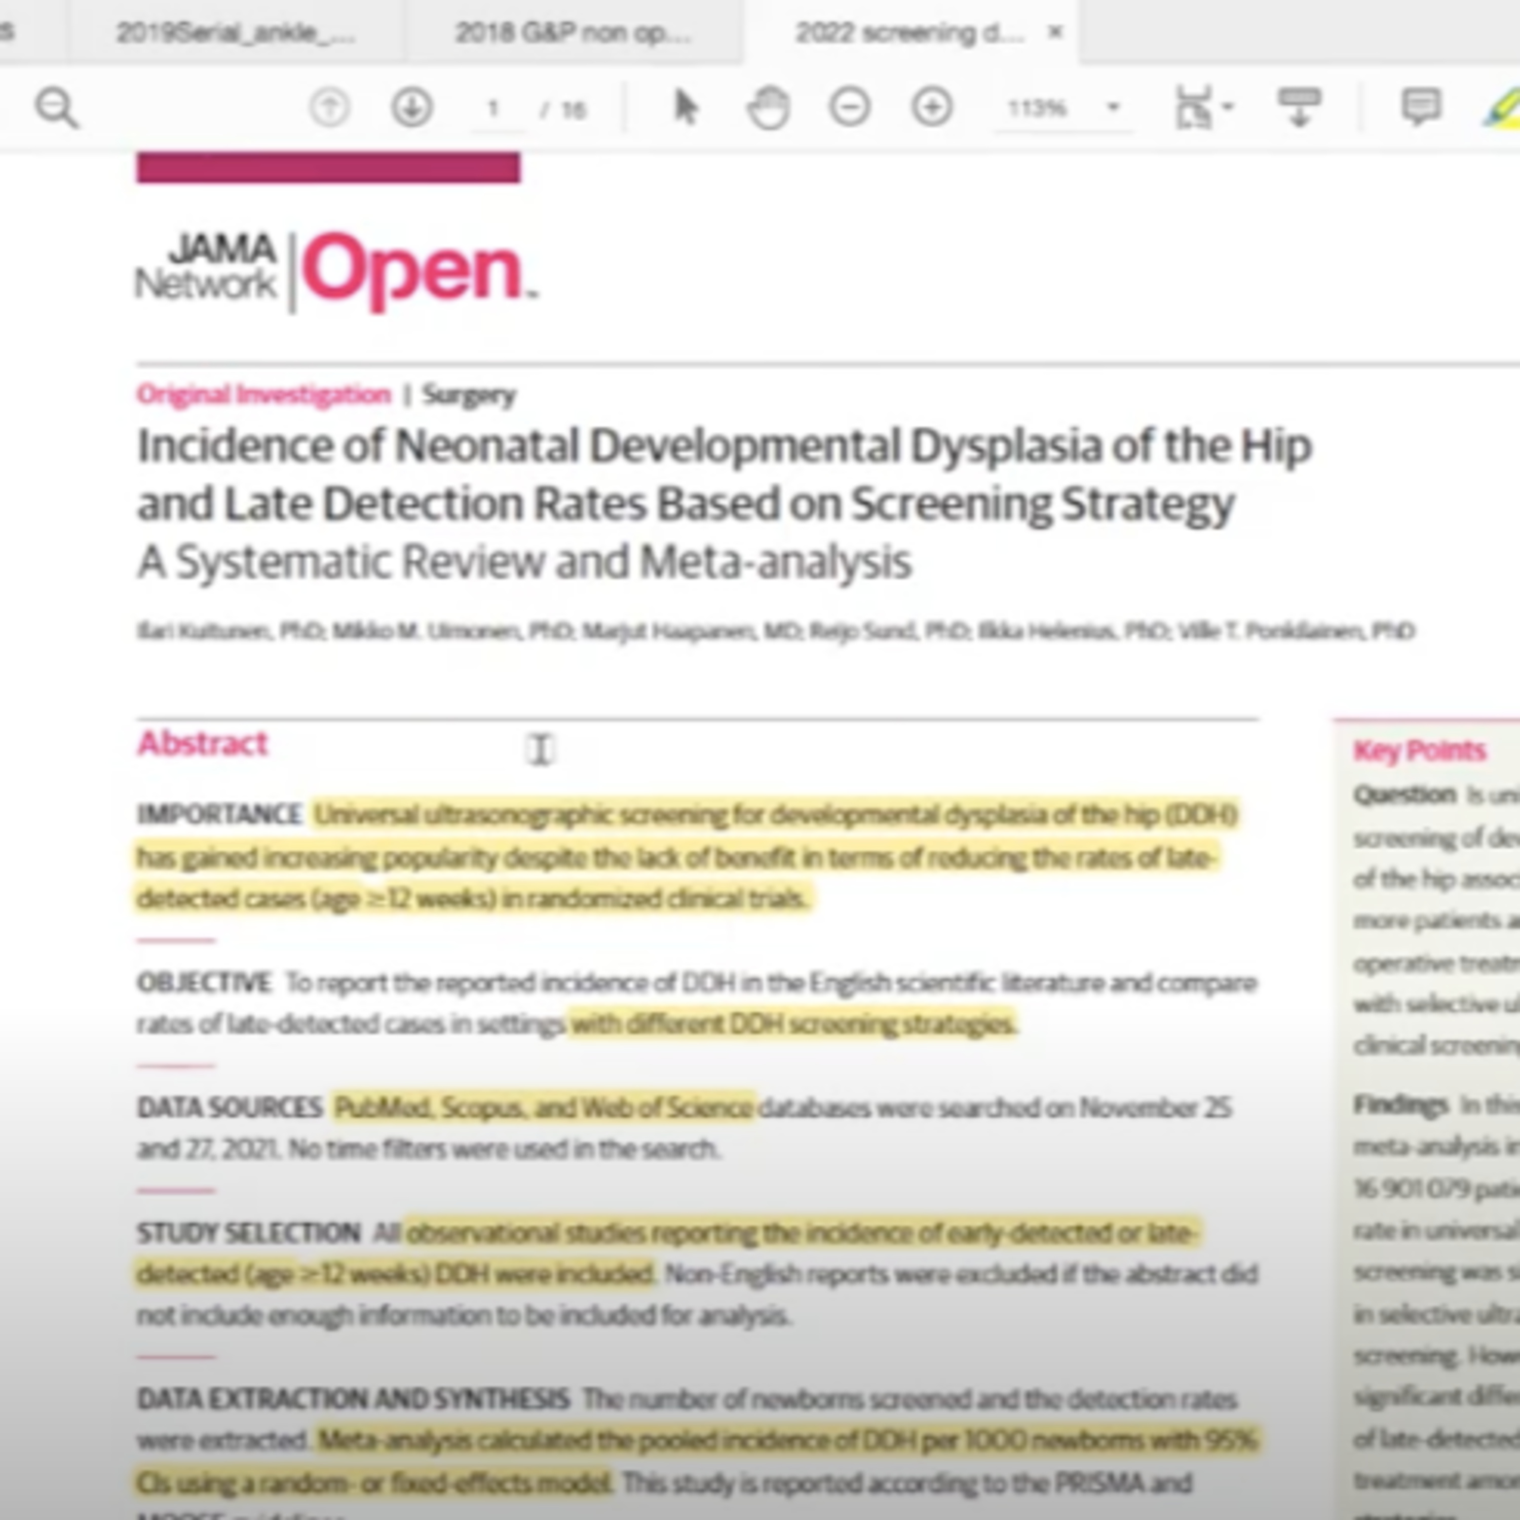
Task: Click the total page count 16
Action: pyautogui.click(x=574, y=109)
